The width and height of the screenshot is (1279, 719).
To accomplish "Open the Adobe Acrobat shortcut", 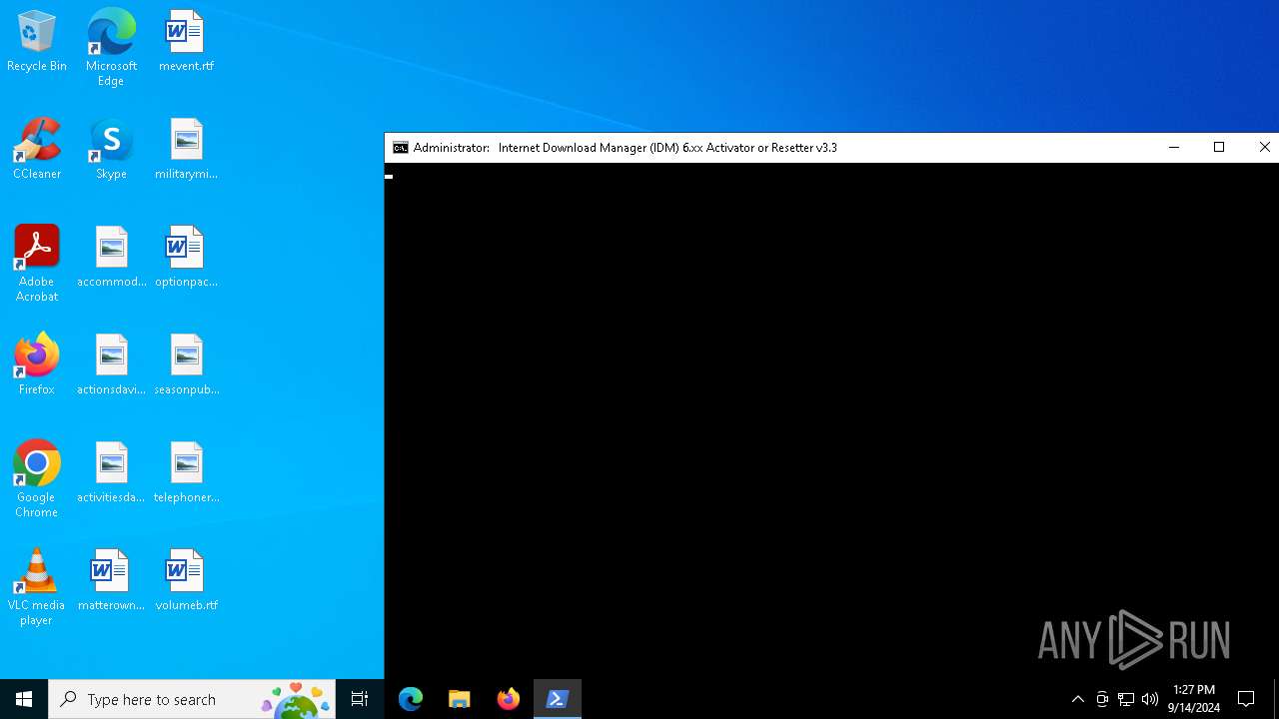I will (x=37, y=264).
